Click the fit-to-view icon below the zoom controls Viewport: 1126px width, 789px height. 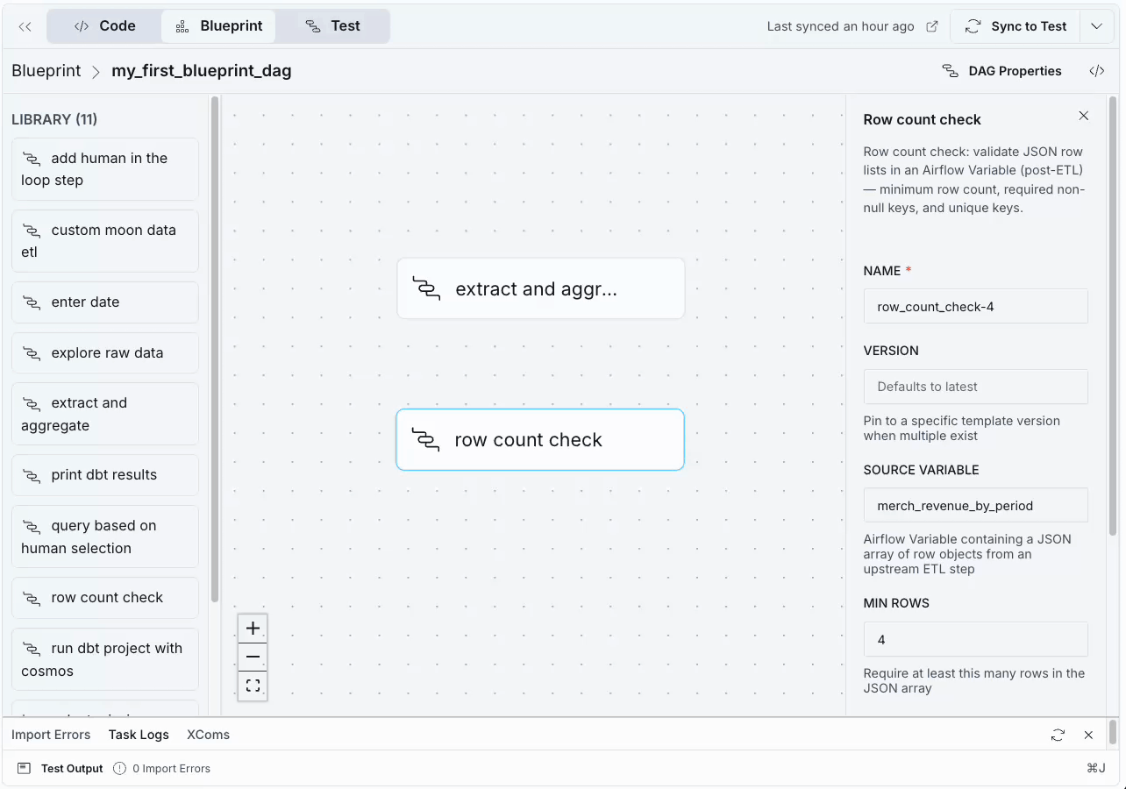(253, 686)
